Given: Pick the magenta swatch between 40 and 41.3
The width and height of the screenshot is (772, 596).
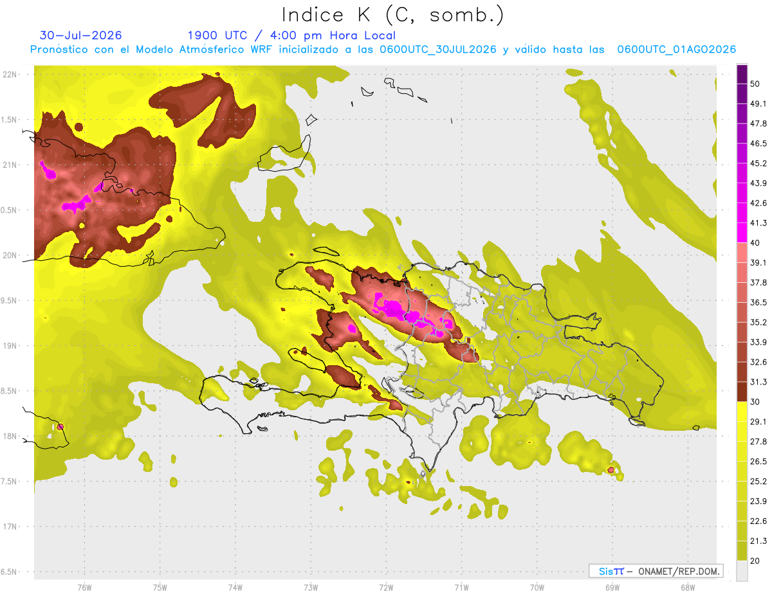Looking at the screenshot, I should coord(742,232).
